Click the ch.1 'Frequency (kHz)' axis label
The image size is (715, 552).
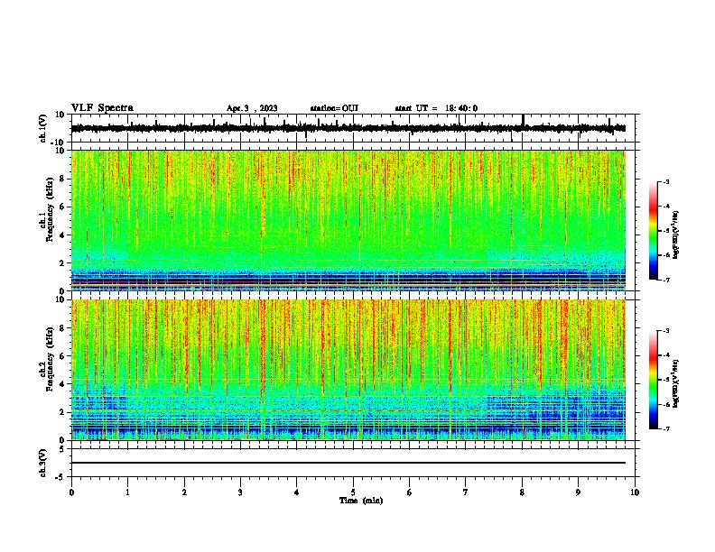click(x=51, y=209)
